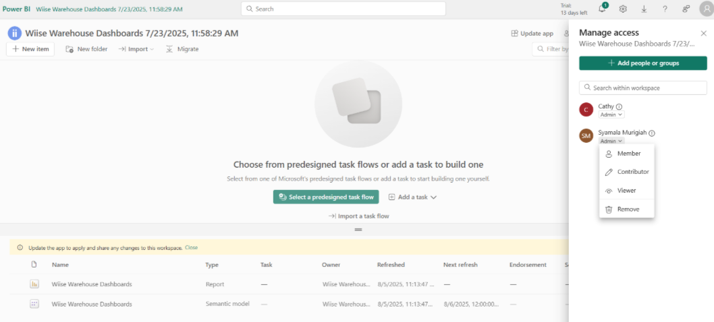
Task: Open the settings gear icon
Action: pyautogui.click(x=623, y=9)
